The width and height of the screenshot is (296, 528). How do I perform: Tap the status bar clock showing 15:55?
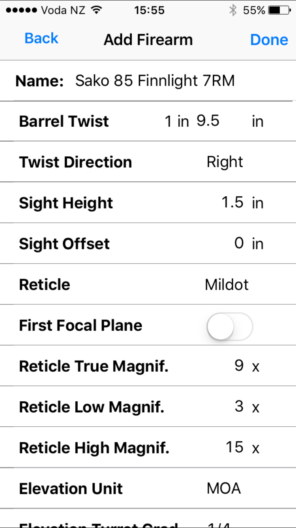pyautogui.click(x=149, y=10)
